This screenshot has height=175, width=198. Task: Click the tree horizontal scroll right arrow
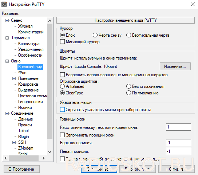[x=44, y=158]
